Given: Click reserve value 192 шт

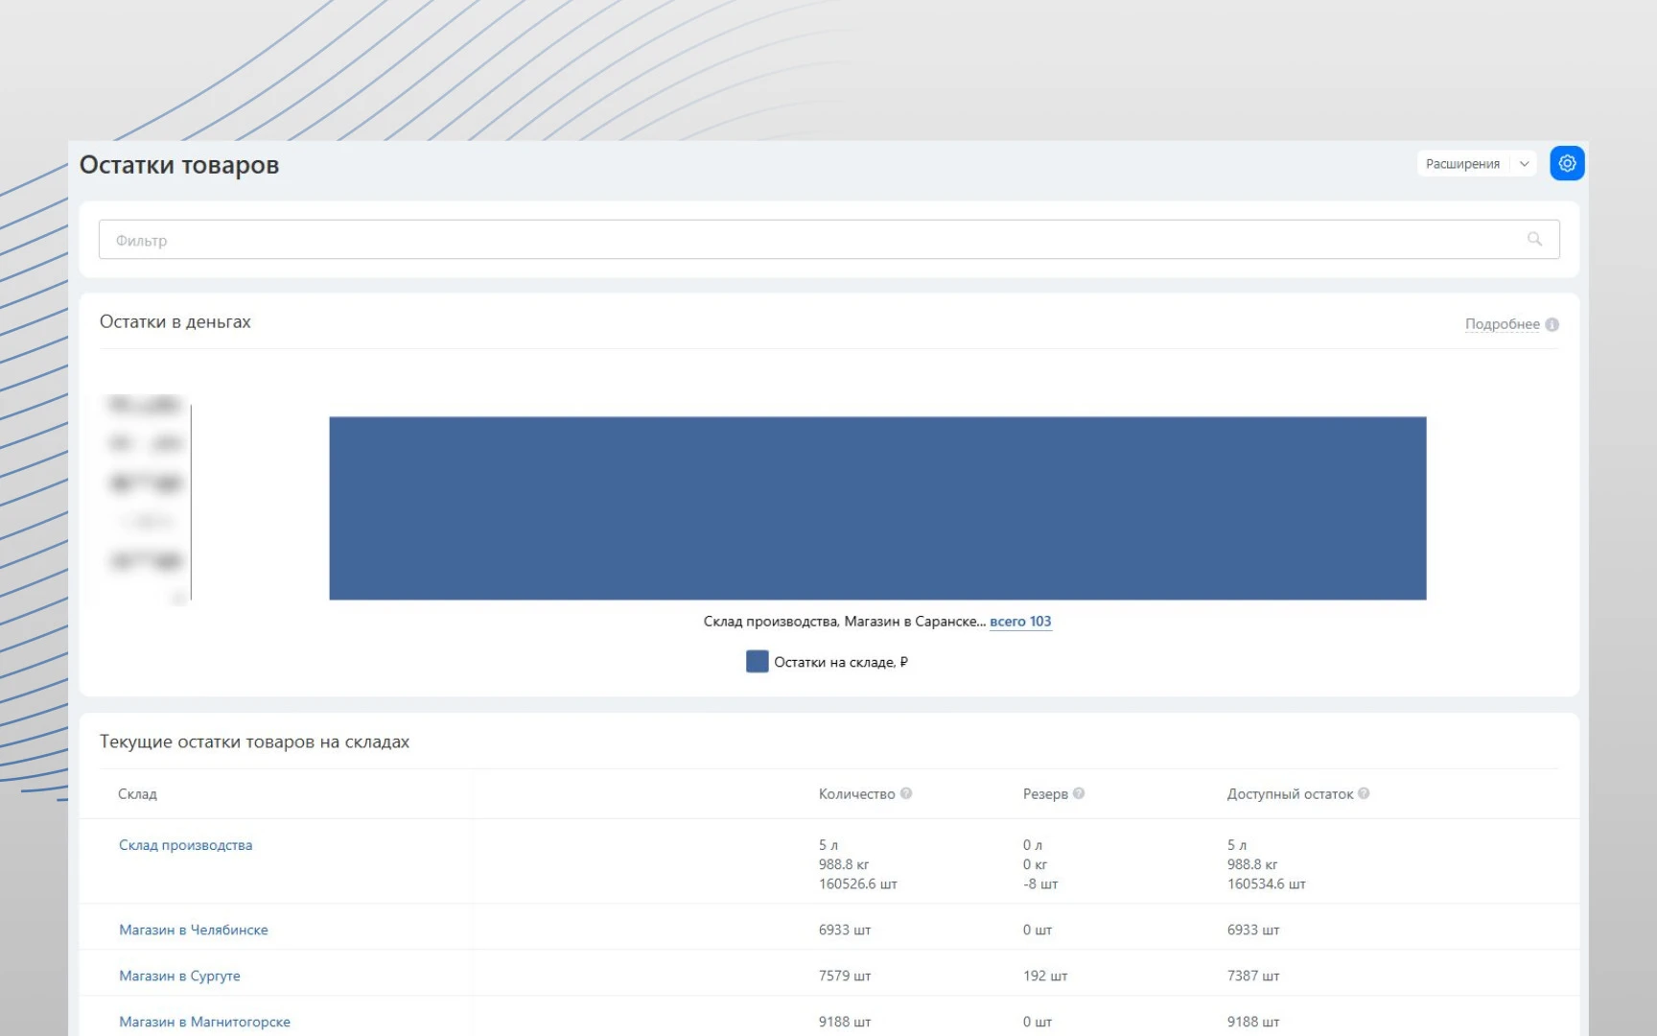Looking at the screenshot, I should click(1045, 976).
